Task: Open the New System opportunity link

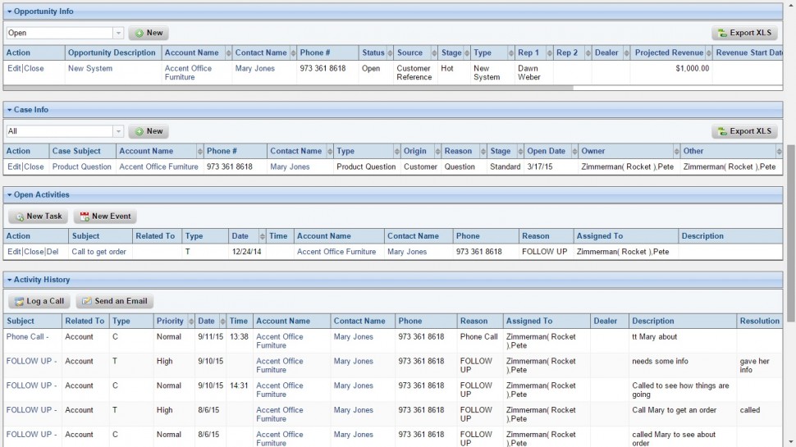Action: [90, 69]
